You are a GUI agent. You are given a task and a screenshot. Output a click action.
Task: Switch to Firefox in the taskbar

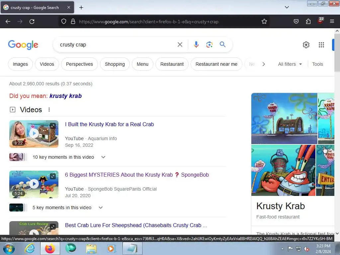pyautogui.click(x=50, y=248)
